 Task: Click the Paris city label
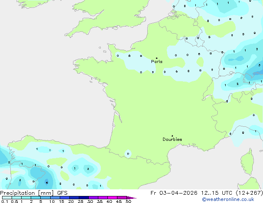157,62
